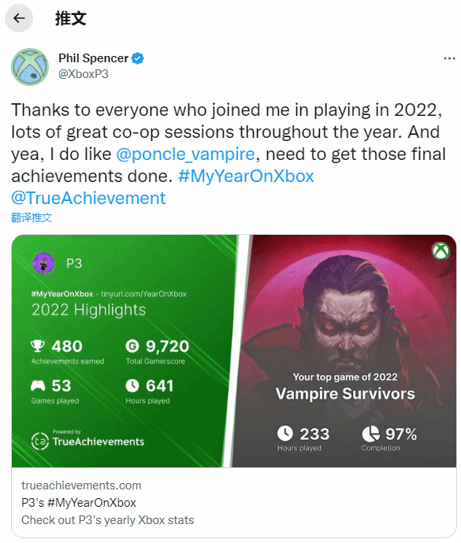Click the @XboxP3 handle
461x543 pixels.
[83, 74]
